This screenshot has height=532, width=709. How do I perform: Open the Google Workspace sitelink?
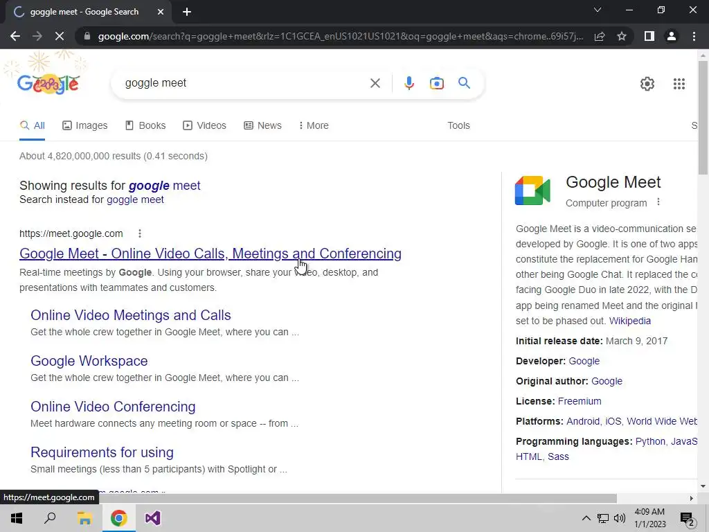tap(89, 360)
